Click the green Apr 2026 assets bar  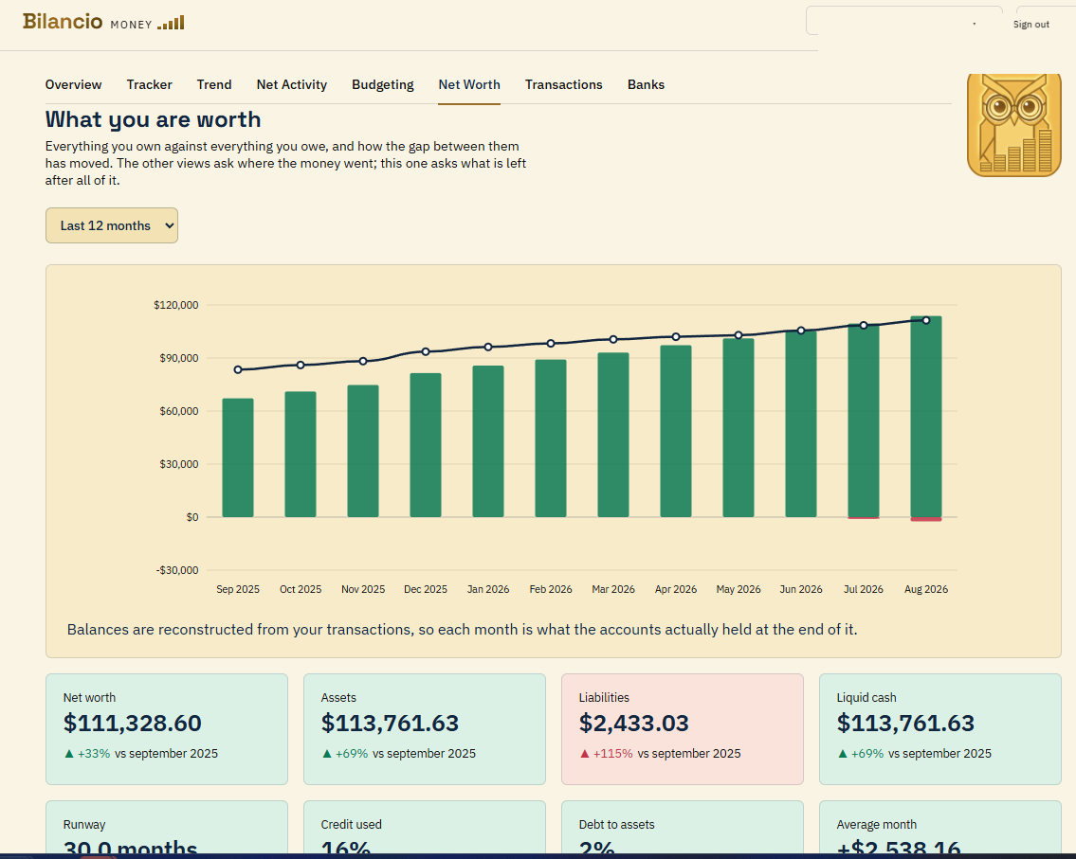[676, 431]
